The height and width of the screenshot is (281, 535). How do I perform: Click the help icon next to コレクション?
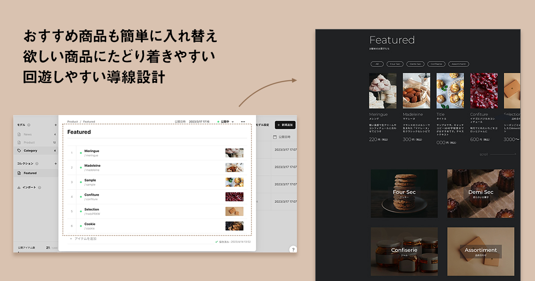pos(37,164)
